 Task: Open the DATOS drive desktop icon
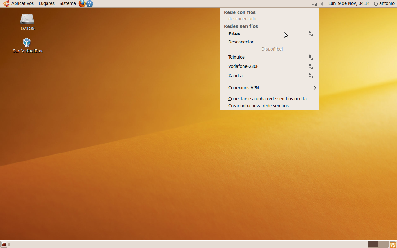point(27,19)
